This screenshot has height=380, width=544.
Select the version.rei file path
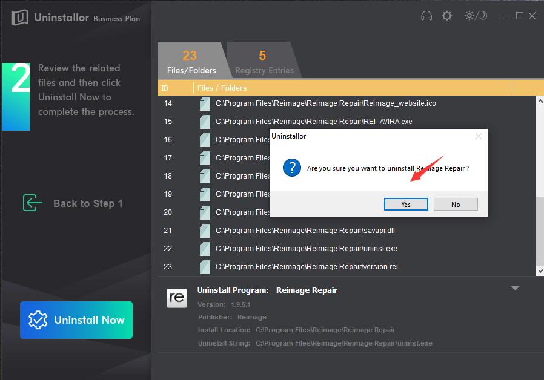pos(307,266)
